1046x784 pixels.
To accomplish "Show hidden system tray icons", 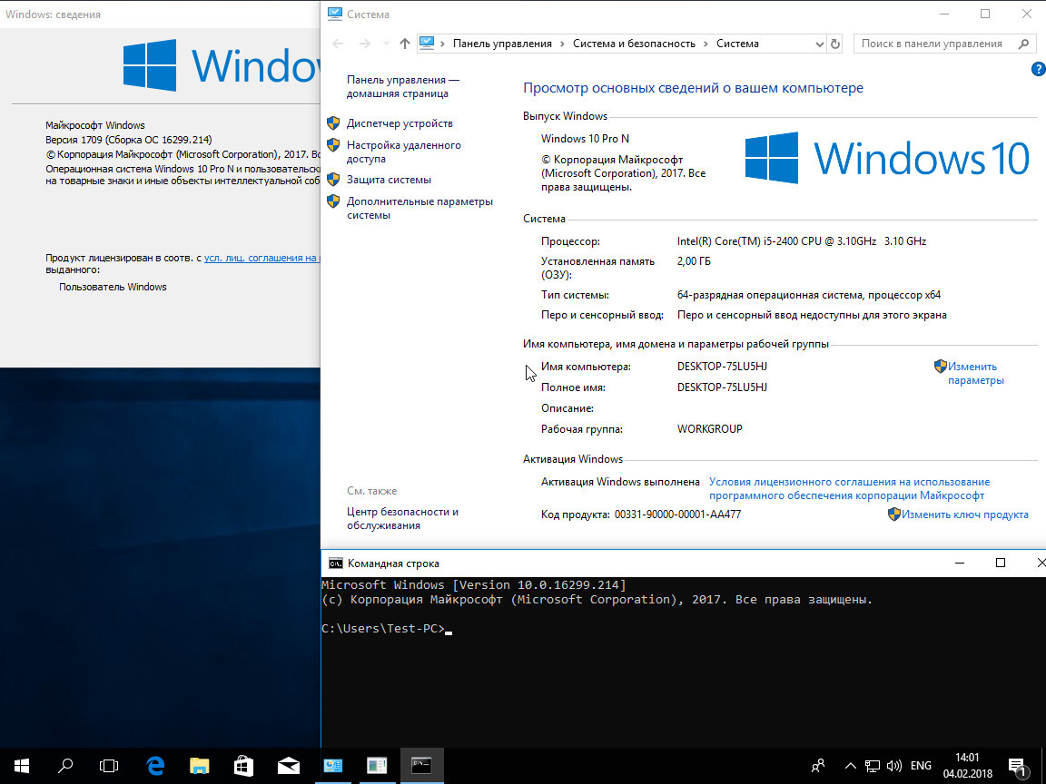I will (x=850, y=765).
